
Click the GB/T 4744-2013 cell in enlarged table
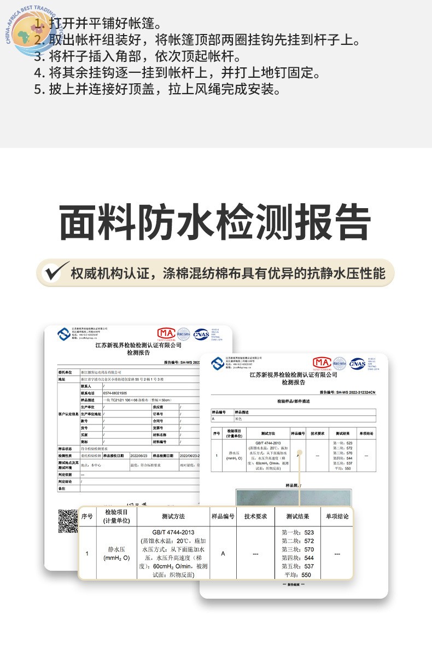pos(173,532)
